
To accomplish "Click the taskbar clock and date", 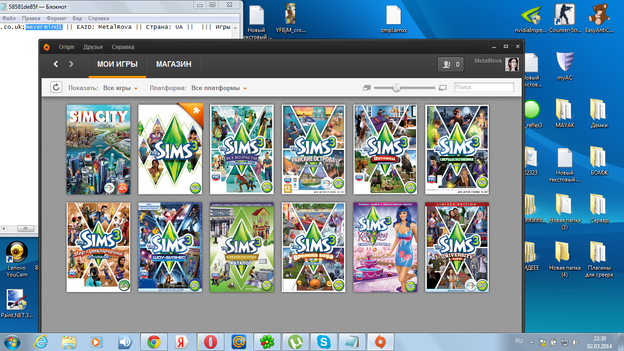I will pos(600,342).
